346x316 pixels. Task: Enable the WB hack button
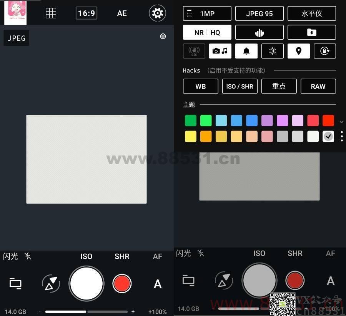200,86
